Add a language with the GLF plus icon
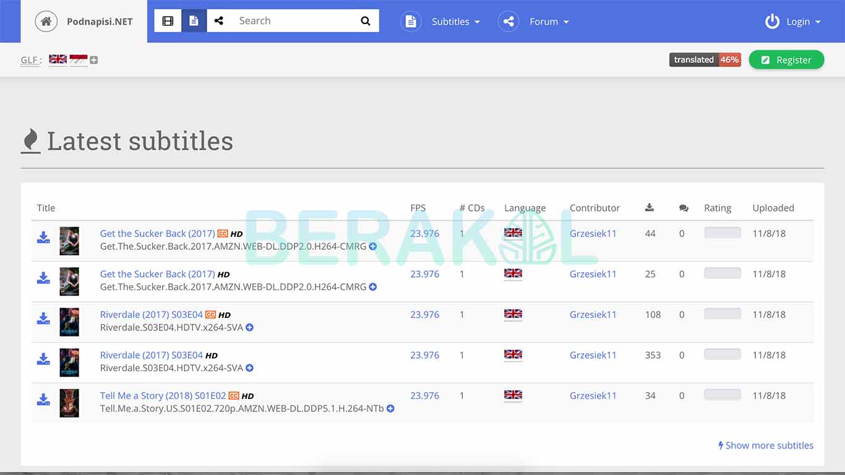The height and width of the screenshot is (475, 845). 93,60
